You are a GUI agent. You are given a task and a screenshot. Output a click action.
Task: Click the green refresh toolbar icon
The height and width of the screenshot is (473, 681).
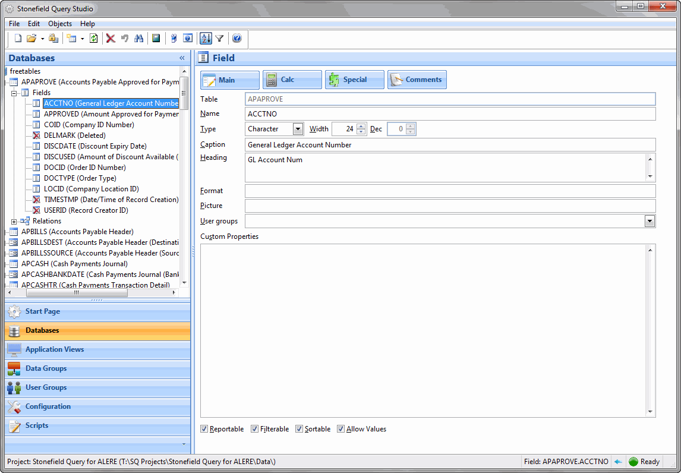[x=93, y=39]
